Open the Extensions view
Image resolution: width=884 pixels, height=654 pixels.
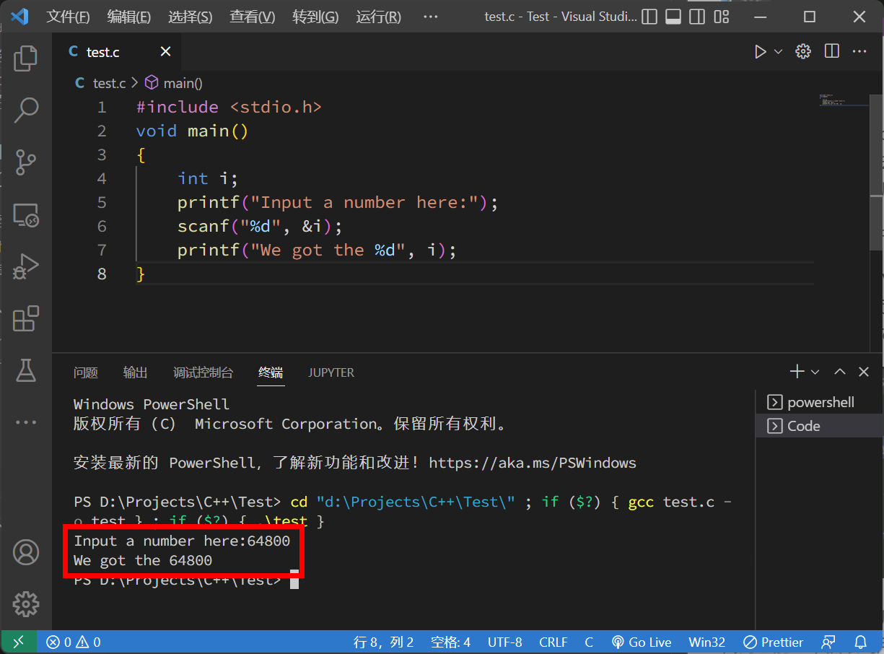click(26, 318)
